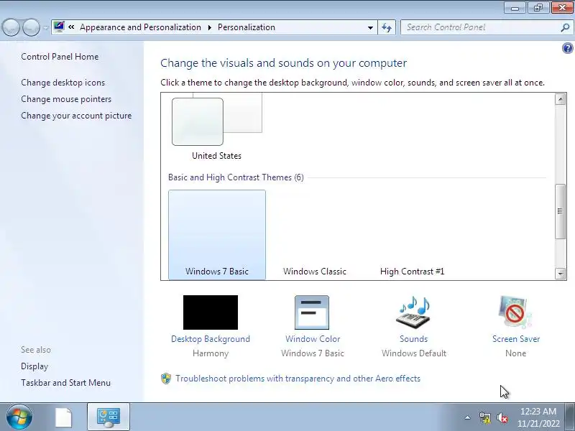
Task: Open Change your account picture link
Action: tap(76, 116)
